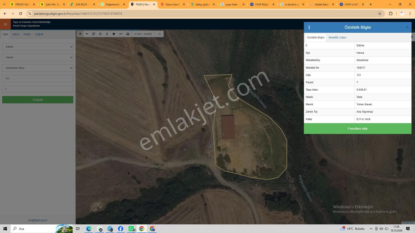Open the Bina/BB Listesi tab

pos(337,38)
